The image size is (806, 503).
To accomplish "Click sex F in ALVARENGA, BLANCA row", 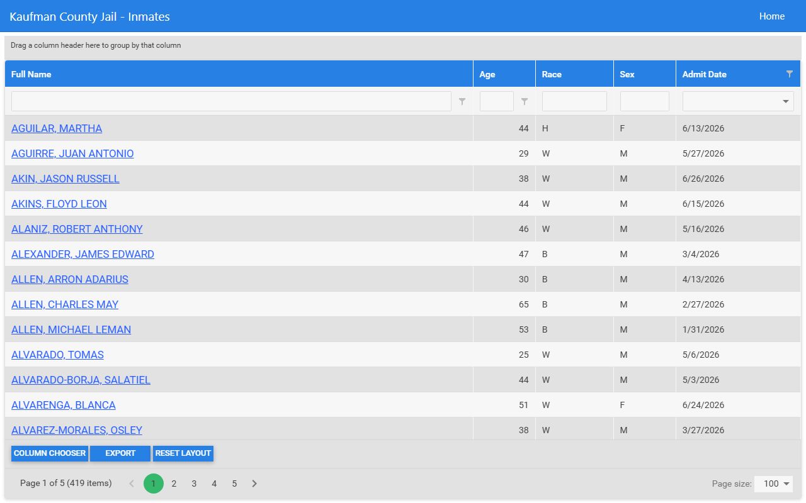I will 623,405.
